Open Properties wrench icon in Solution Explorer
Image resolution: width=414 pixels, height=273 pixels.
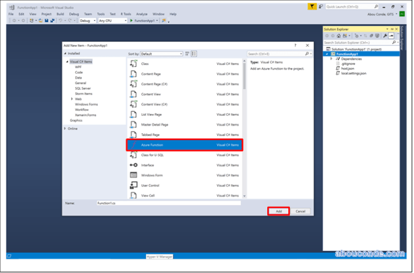click(384, 36)
